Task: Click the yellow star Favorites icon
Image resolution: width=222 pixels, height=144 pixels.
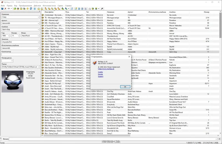Action: point(27,9)
